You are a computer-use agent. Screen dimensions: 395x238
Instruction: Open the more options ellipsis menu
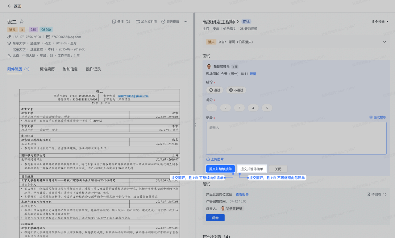185,22
